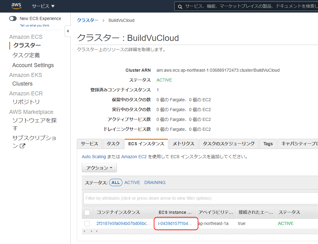
Task: Click the AWS logo home icon
Action: (16, 6)
